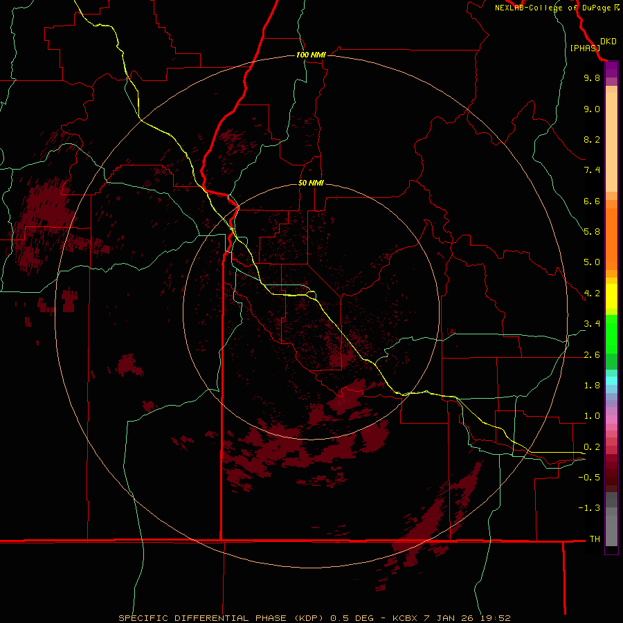Pick the bright green band of the color scale
The image size is (623, 623).
[x=611, y=334]
